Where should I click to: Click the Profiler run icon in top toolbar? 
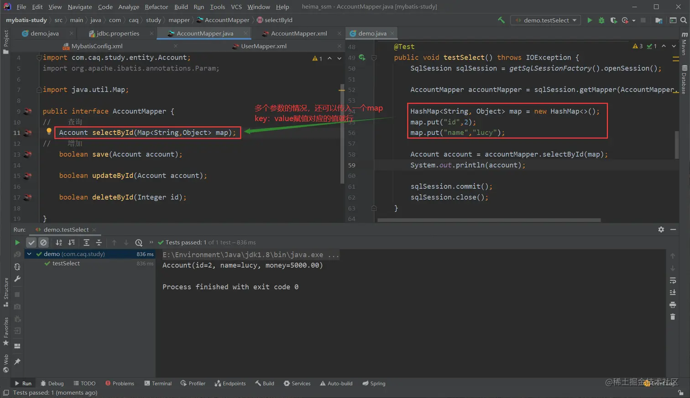tap(625, 20)
